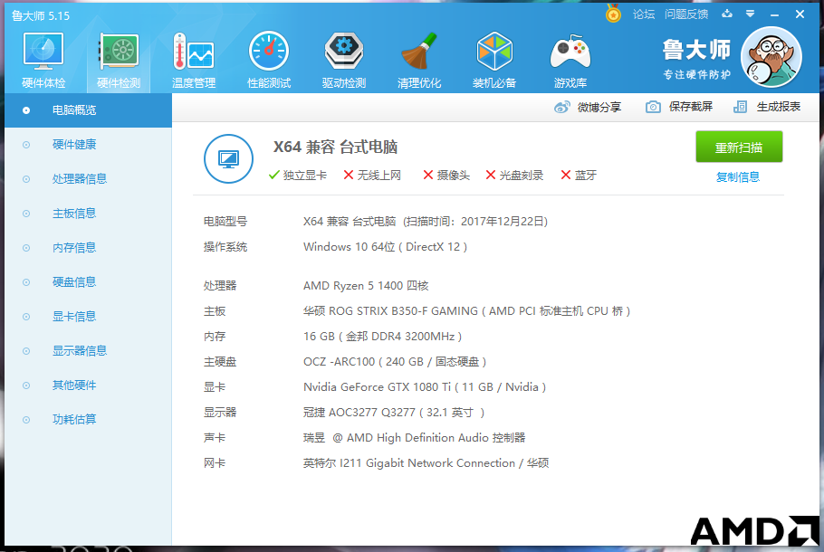The image size is (824, 552).
Task: Click the 光盘刻录 status indicator
Action: [x=514, y=176]
